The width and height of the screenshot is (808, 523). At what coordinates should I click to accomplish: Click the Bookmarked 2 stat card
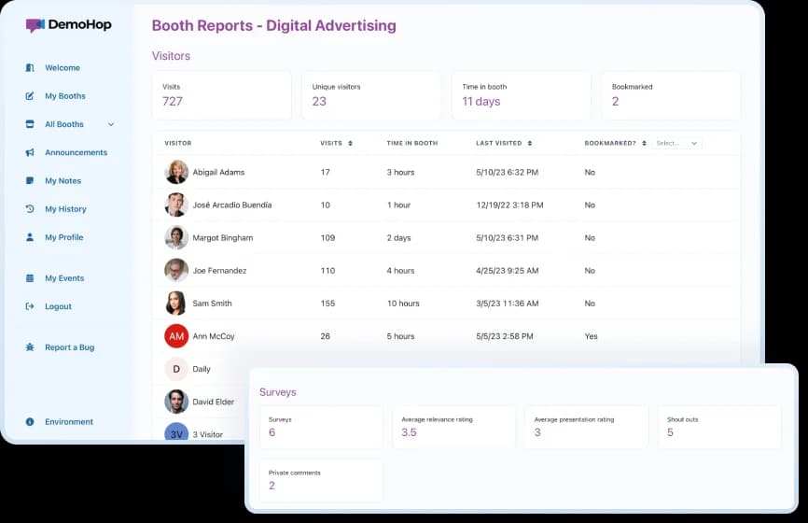[672, 95]
